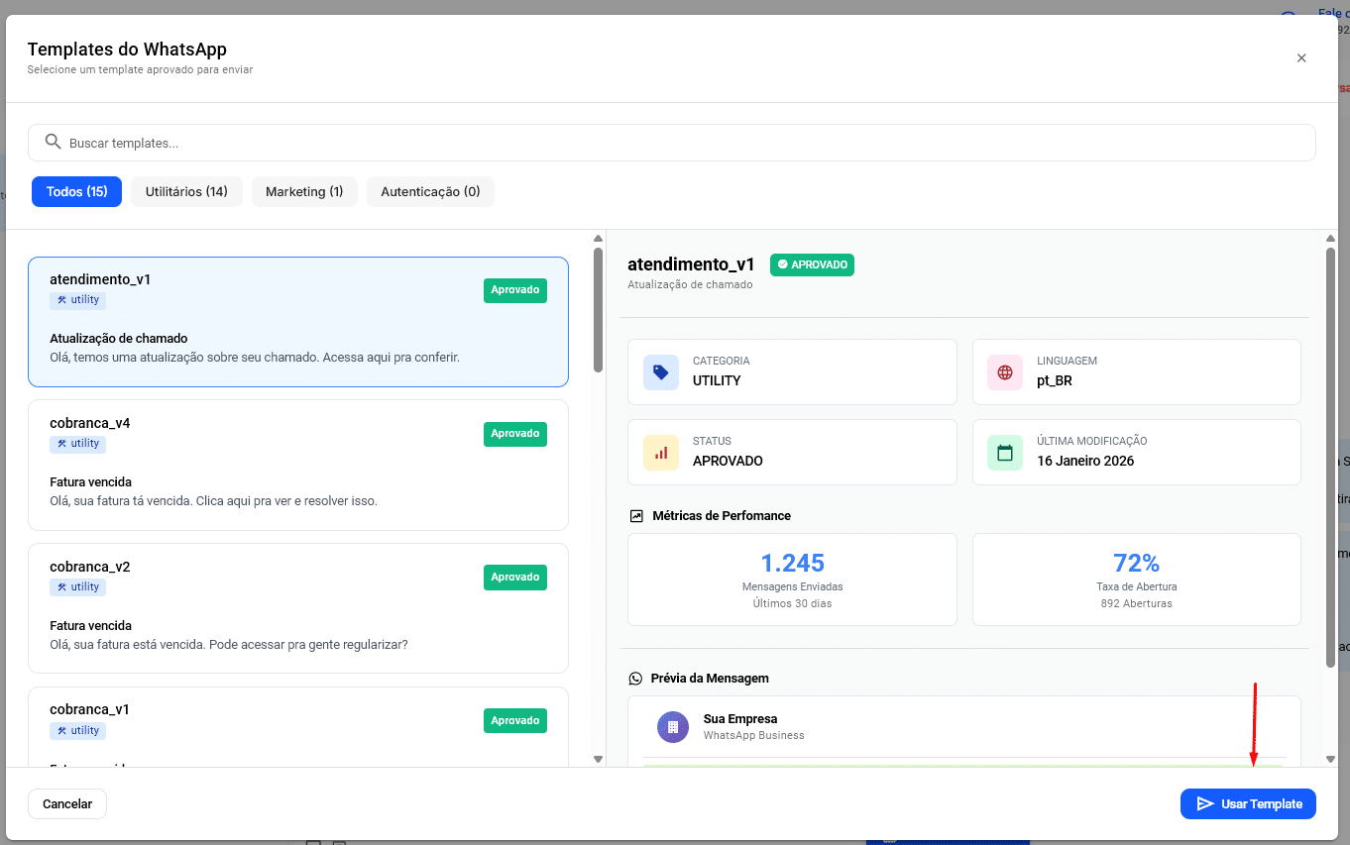The image size is (1350, 845).
Task: Click the Usar Template button
Action: pyautogui.click(x=1248, y=803)
